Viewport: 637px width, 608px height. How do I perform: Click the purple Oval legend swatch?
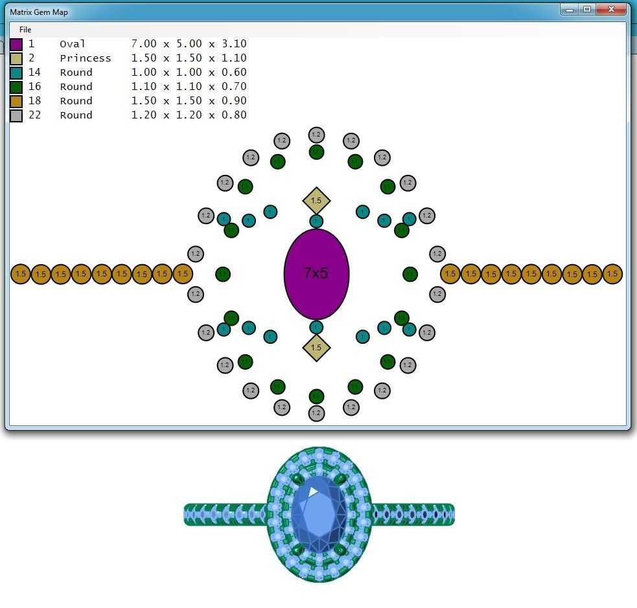tap(16, 44)
